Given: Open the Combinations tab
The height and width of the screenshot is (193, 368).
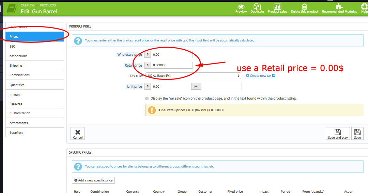Looking at the screenshot, I should click(35, 75).
